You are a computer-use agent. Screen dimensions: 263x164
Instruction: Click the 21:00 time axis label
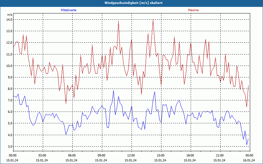coord(220,155)
